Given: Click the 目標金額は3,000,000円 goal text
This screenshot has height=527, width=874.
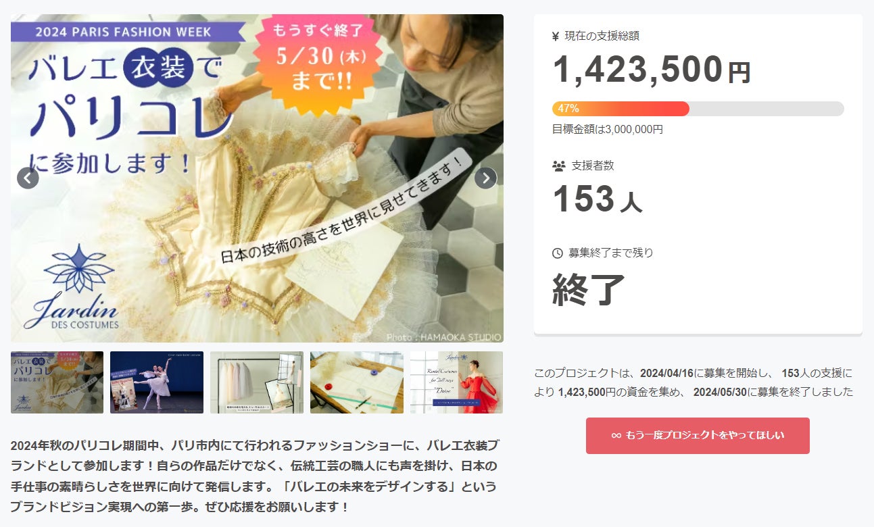Looking at the screenshot, I should (608, 129).
